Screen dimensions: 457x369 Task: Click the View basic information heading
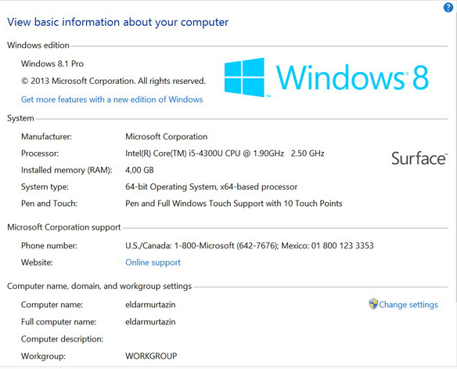[x=117, y=23]
